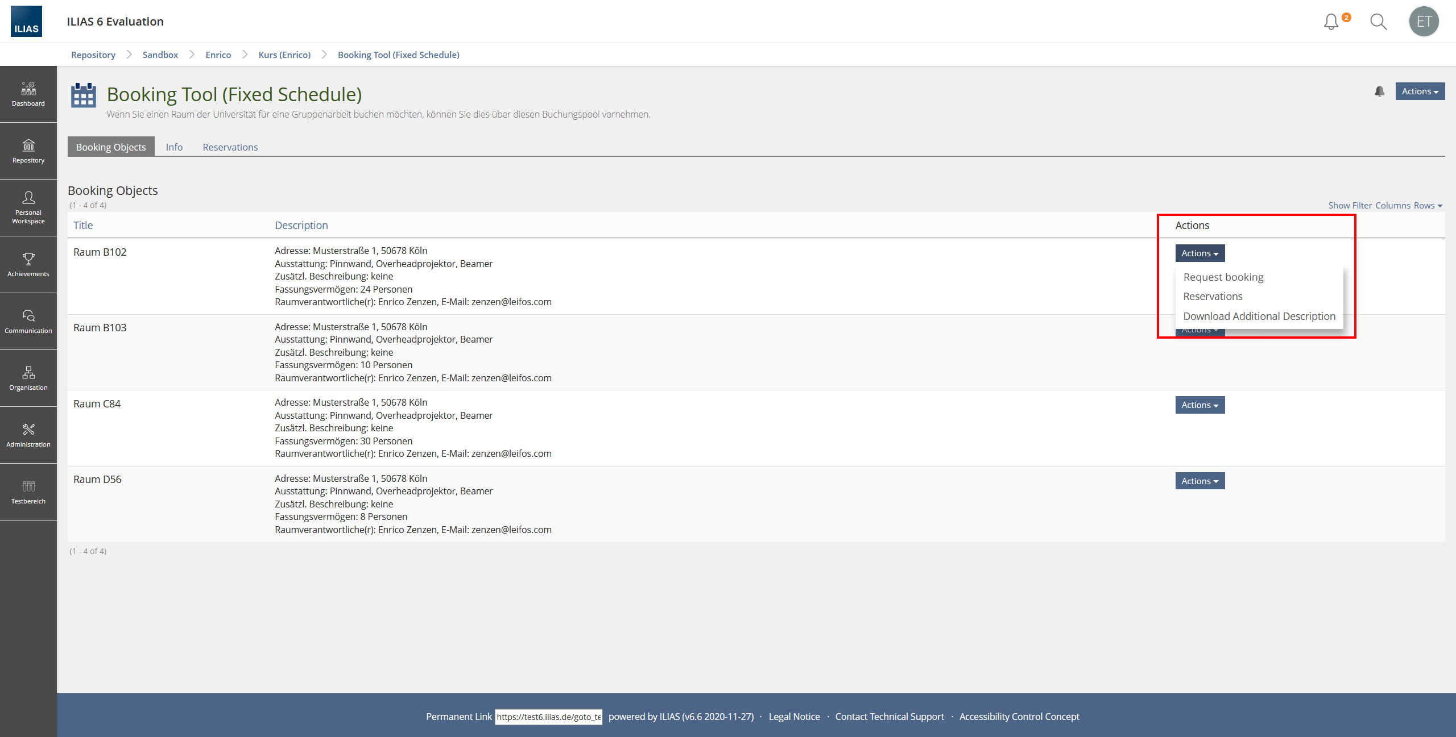Expand Actions dropdown for Raum D56
Screen dimensions: 1456x737
1199,481
